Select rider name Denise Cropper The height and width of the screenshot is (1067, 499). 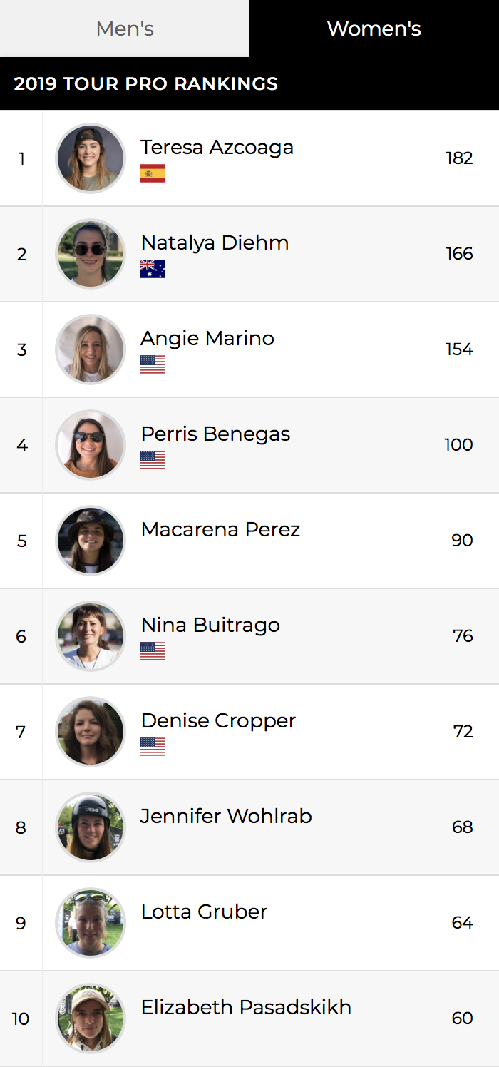click(217, 721)
